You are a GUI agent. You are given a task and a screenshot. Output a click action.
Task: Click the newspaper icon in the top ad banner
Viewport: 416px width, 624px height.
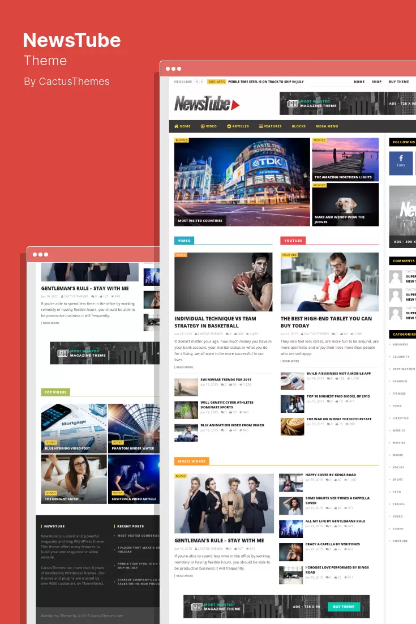click(292, 104)
